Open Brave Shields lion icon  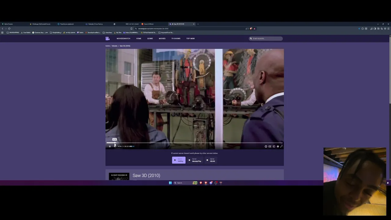(x=251, y=29)
